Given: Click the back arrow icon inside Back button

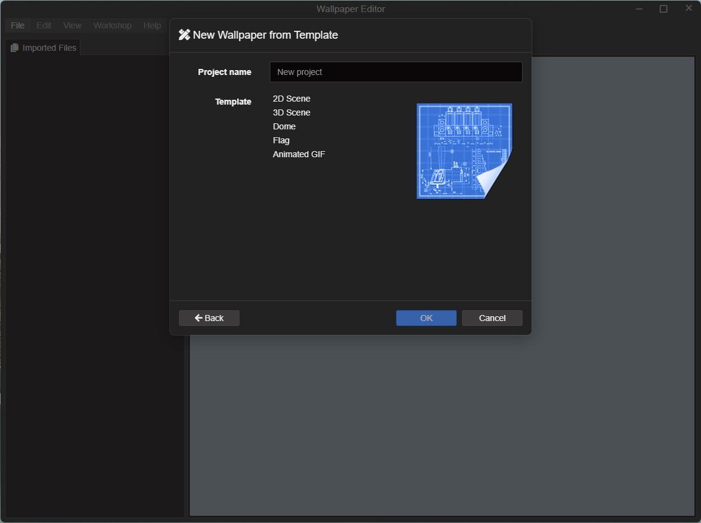Looking at the screenshot, I should point(198,317).
